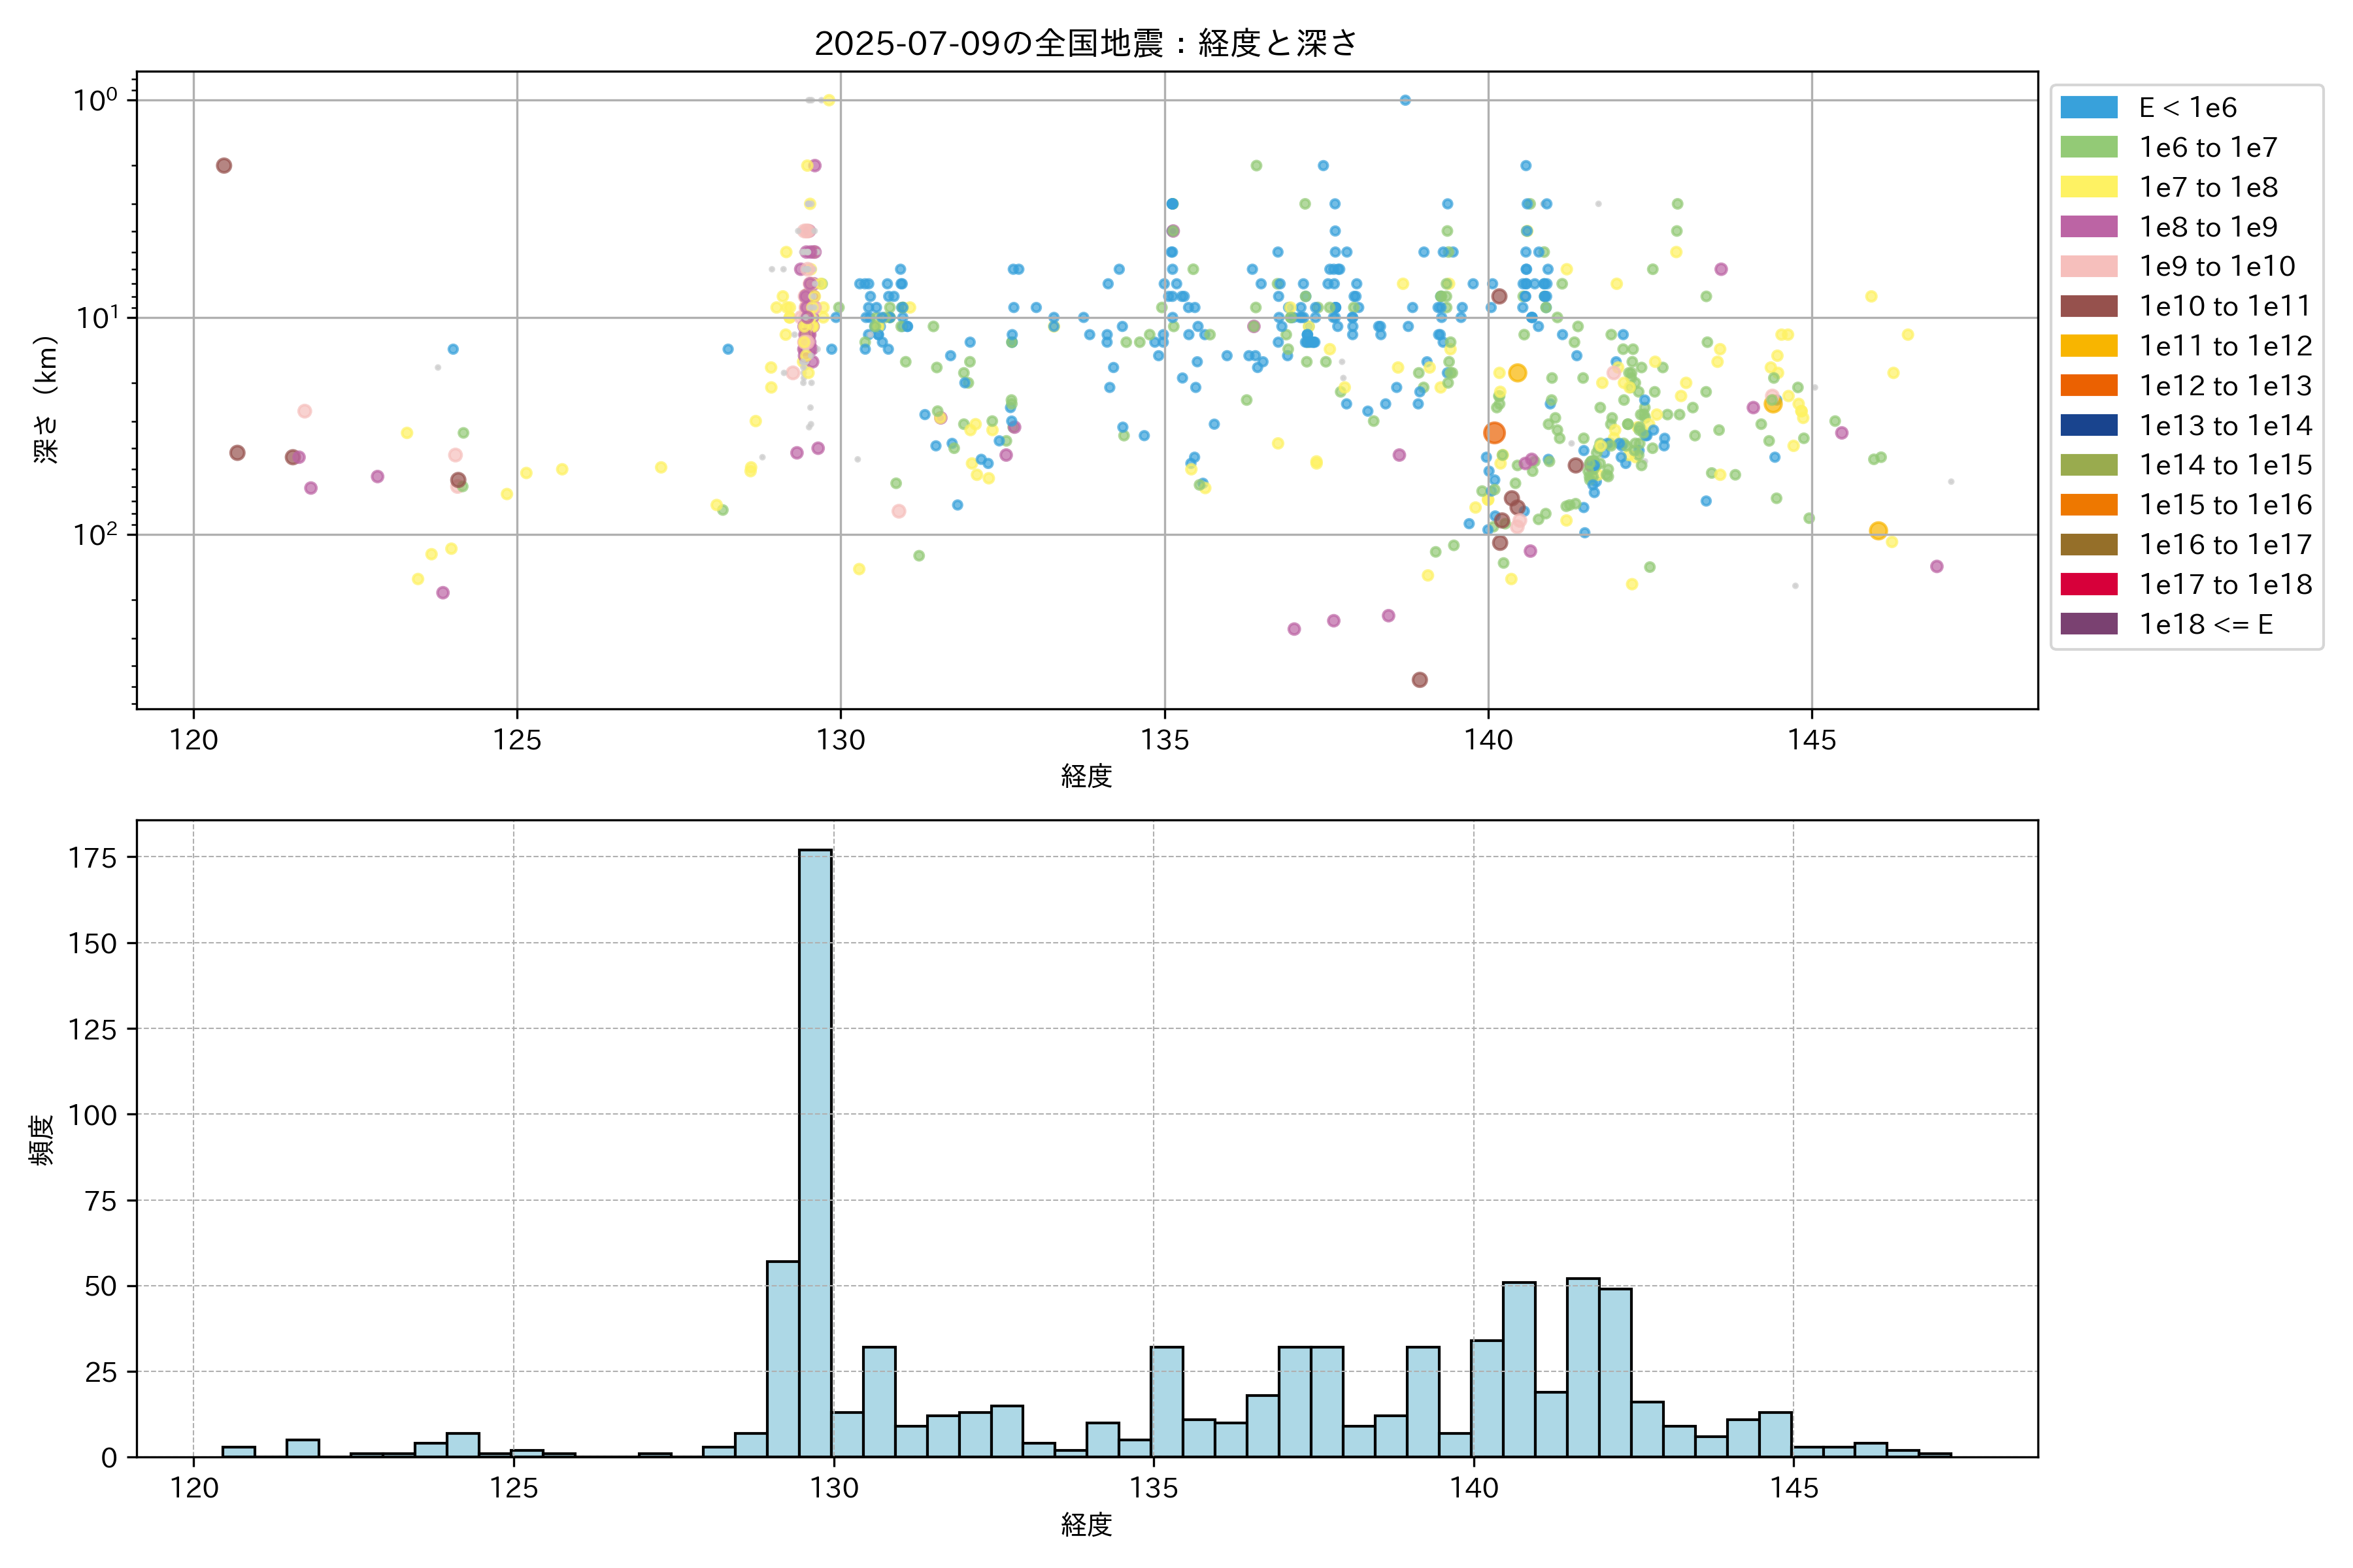The image size is (2353, 1568).
Task: Click the green '1e6 to 1e7' legend swatch
Action: 2089,147
